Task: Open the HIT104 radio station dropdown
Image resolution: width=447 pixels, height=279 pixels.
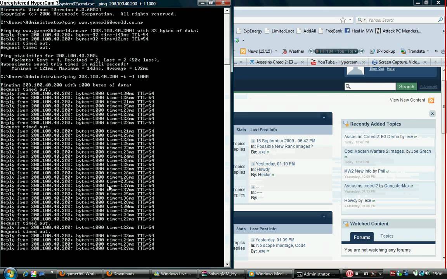Action: 356,51
